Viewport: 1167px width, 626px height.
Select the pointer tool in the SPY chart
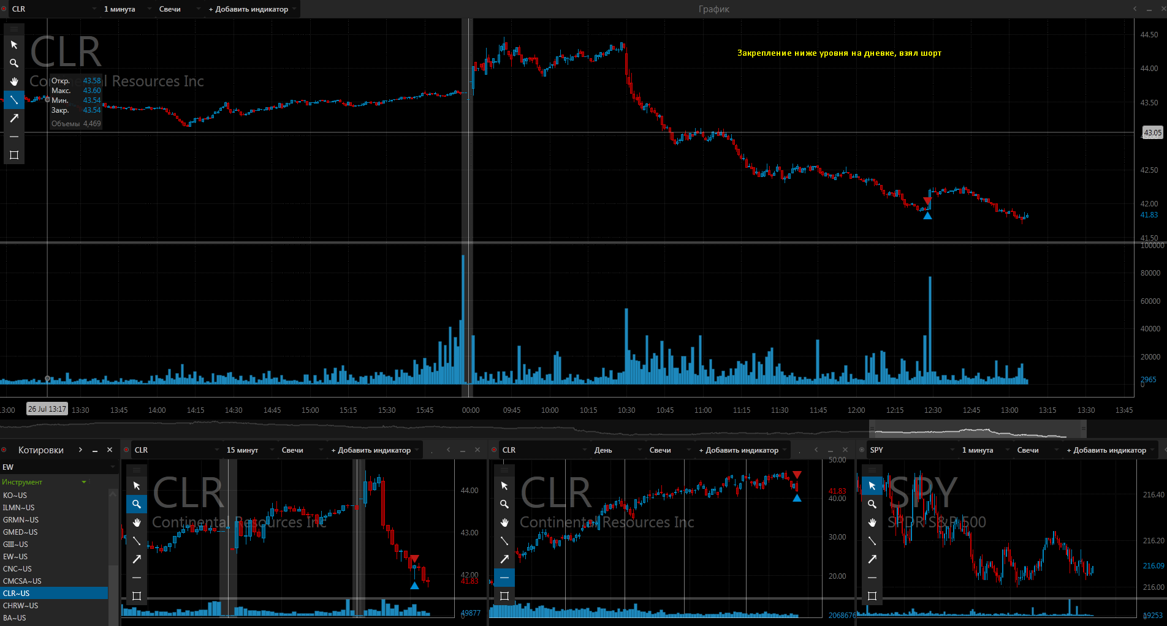point(872,486)
